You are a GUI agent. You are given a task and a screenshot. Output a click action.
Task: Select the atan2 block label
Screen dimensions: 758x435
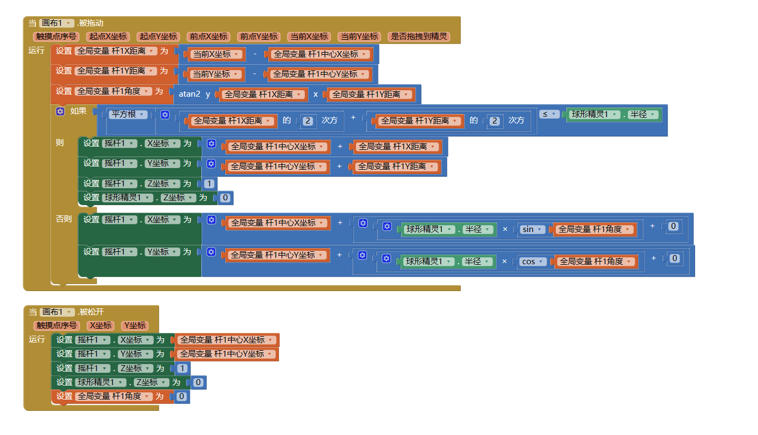[x=189, y=94]
